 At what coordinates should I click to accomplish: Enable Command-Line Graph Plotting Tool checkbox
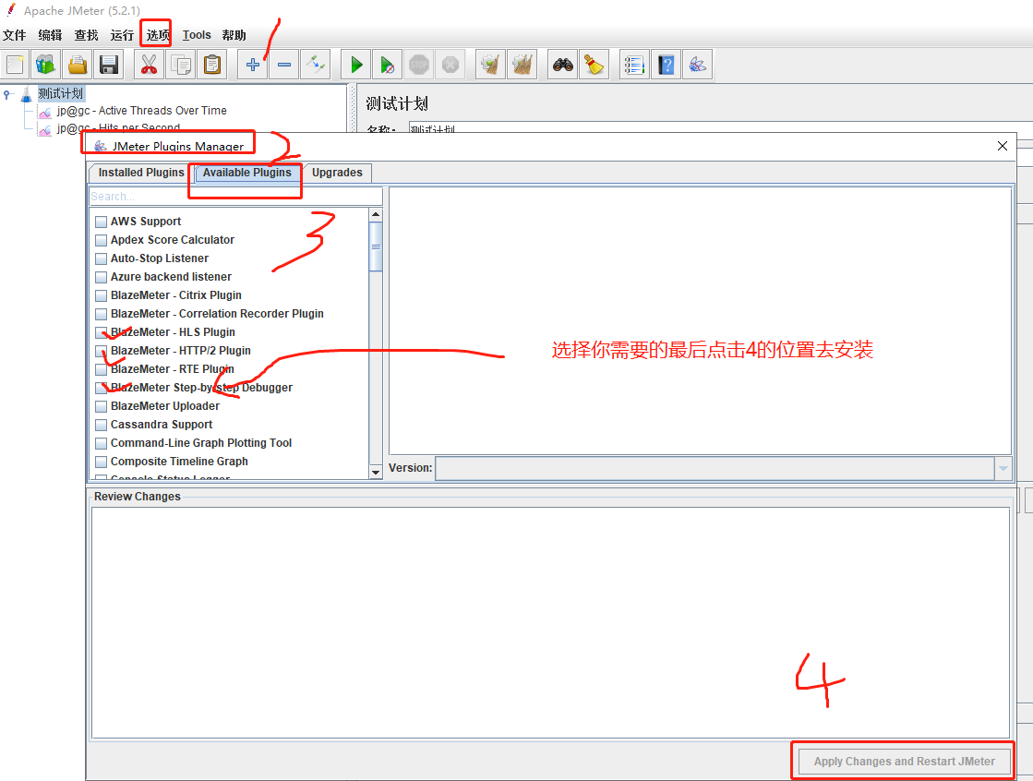pos(101,443)
